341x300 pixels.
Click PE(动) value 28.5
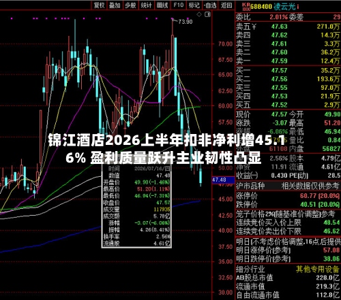pos(334,176)
